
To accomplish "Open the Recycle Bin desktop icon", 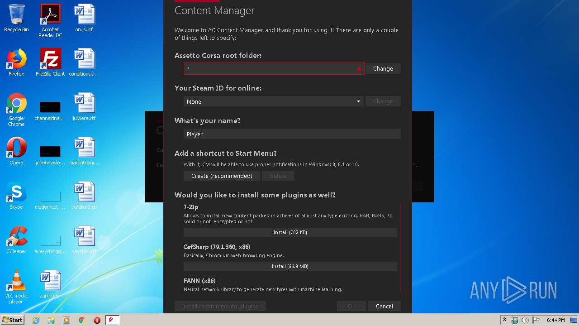I will coord(16,18).
